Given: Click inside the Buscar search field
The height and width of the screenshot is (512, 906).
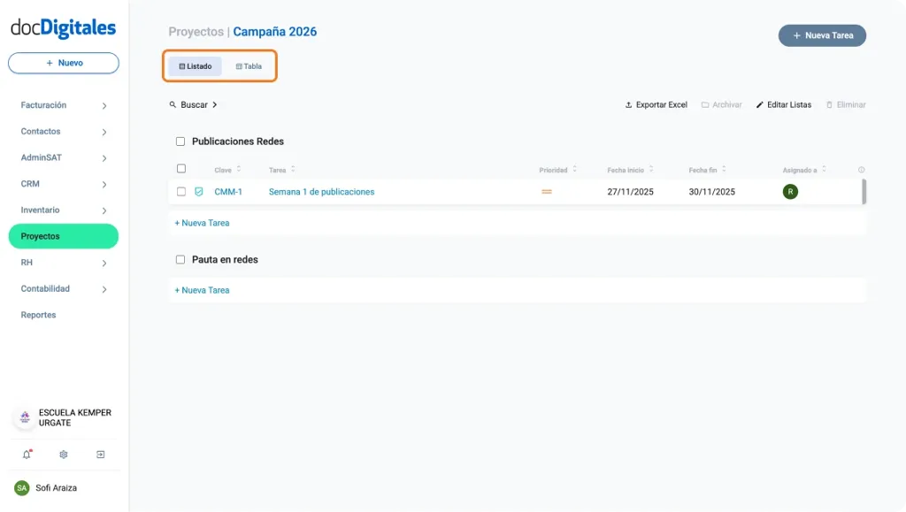Looking at the screenshot, I should click(193, 104).
